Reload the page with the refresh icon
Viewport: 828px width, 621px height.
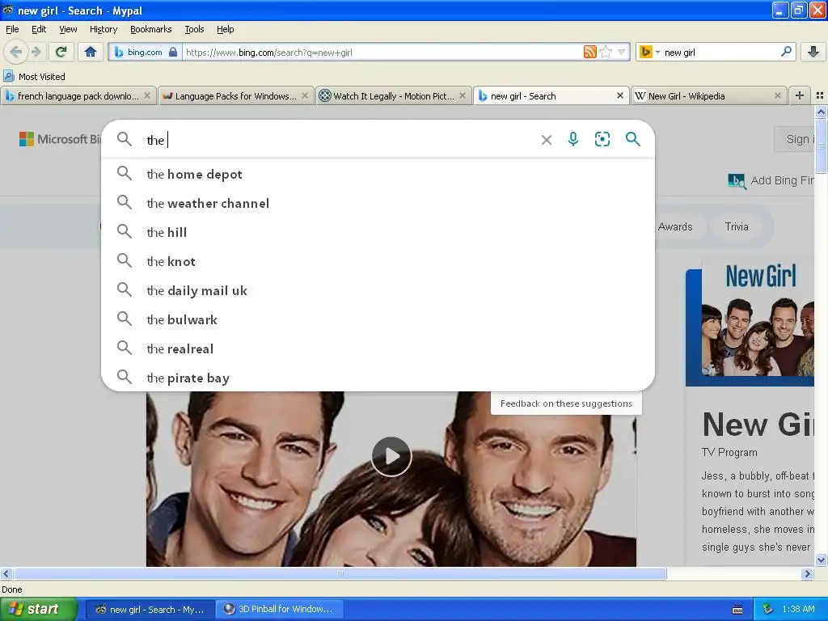61,52
